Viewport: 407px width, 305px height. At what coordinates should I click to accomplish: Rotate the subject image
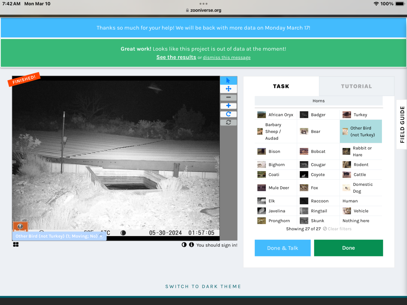click(228, 114)
